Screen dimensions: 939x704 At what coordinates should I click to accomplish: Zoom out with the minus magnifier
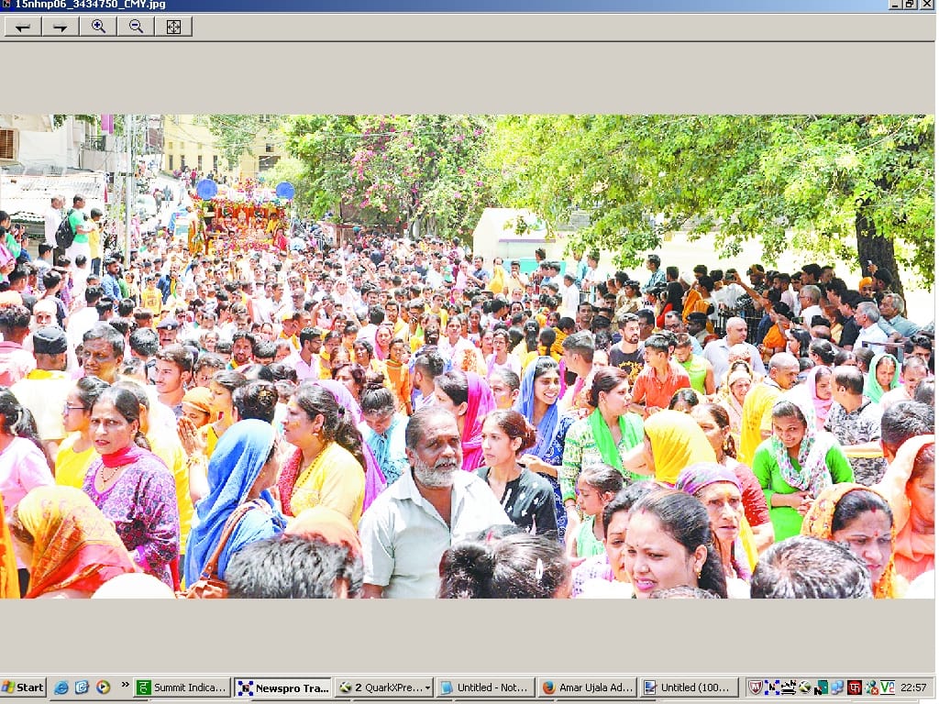point(136,27)
